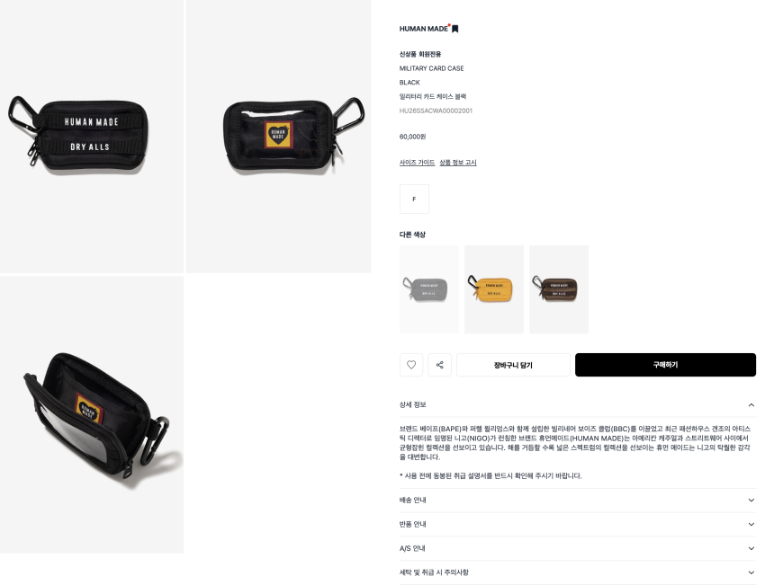The height and width of the screenshot is (585, 765).
Task: View front image of black card case
Action: pos(92,137)
